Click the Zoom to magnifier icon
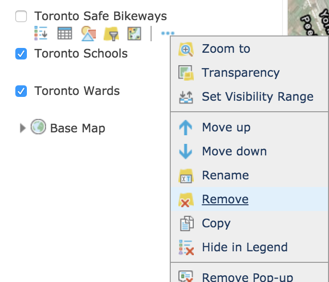This screenshot has height=282, width=329. click(x=186, y=49)
